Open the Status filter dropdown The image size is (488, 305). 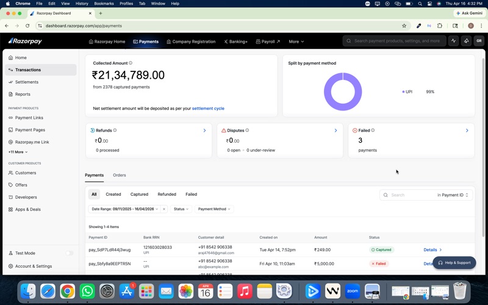point(181,209)
